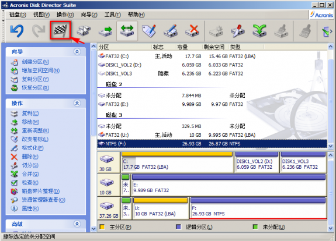This screenshot has width=336, height=241.
Task: Click the 格式化(F) operation link
Action: click(x=33, y=148)
